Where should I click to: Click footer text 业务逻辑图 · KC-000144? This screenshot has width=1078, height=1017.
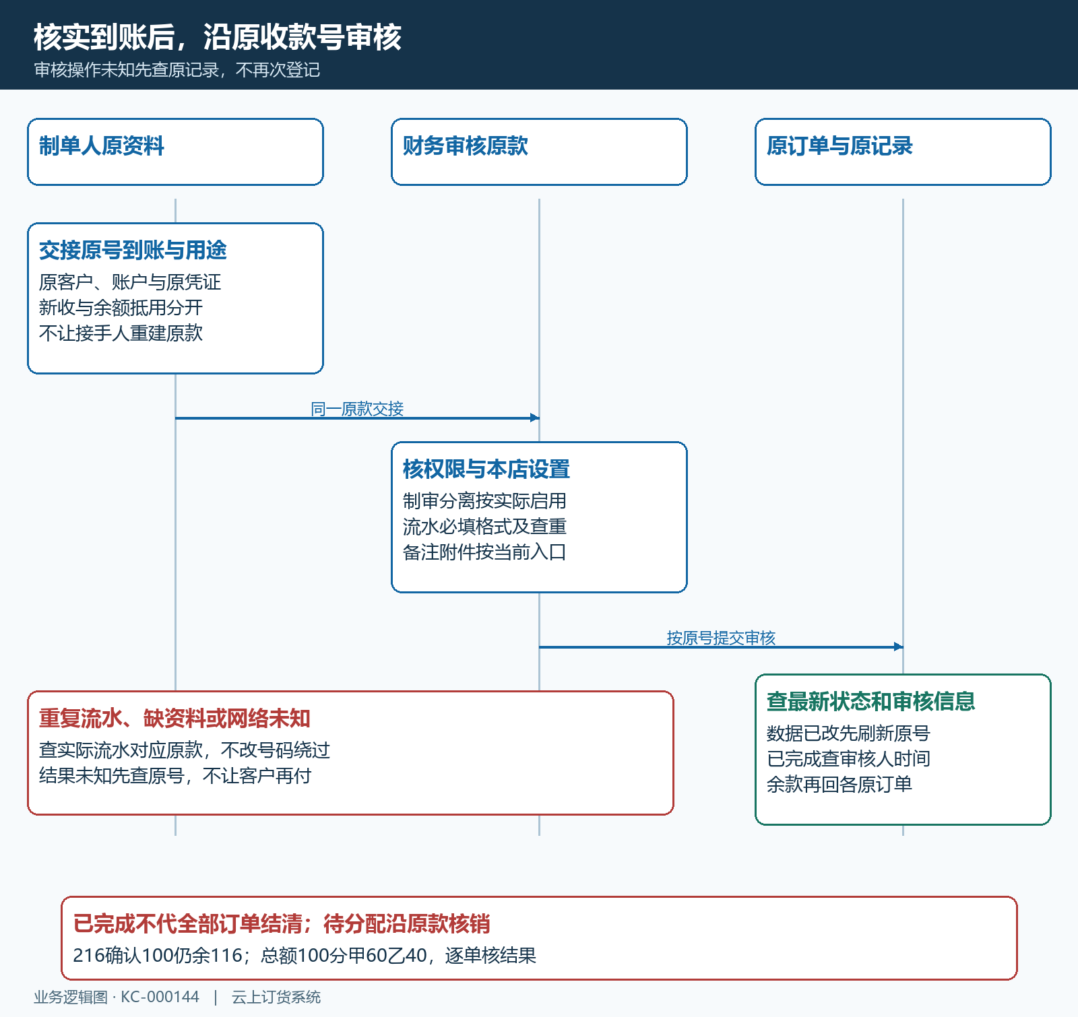pos(117,997)
